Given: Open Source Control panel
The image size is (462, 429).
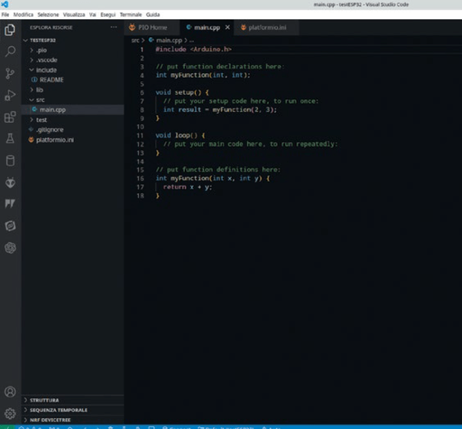Looking at the screenshot, I should [x=10, y=73].
